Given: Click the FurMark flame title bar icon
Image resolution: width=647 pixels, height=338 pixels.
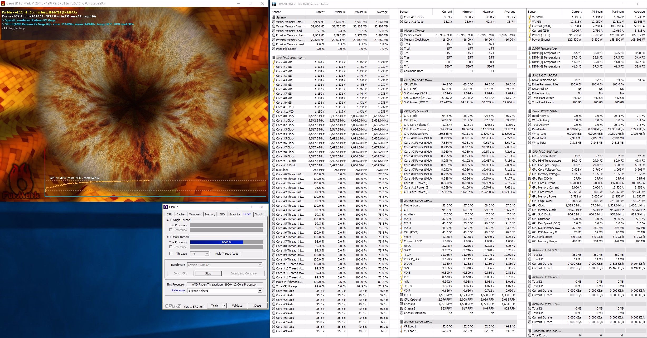Looking at the screenshot, I should [3, 3].
